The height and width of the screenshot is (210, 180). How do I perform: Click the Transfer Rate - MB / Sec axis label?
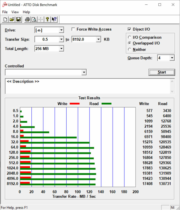coord(74,196)
